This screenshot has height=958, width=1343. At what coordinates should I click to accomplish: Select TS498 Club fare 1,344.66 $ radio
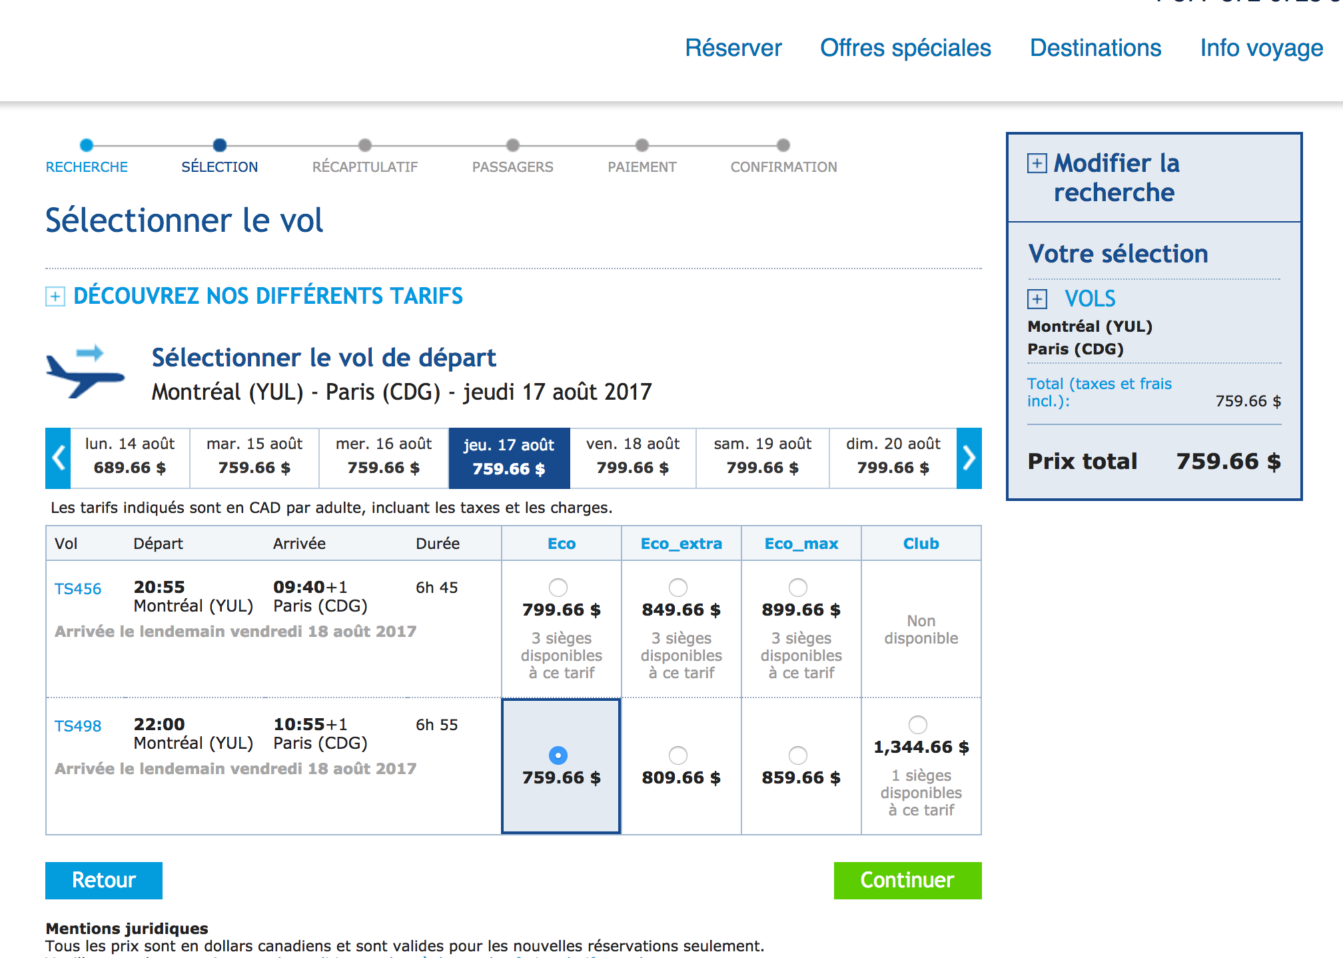pos(918,725)
